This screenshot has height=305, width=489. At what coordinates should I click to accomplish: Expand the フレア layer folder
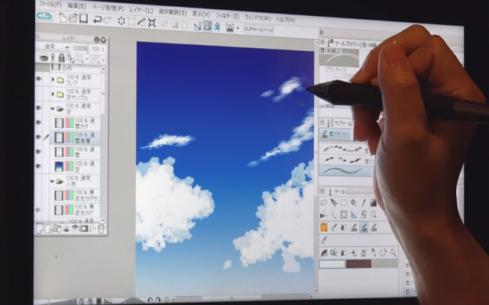click(52, 79)
